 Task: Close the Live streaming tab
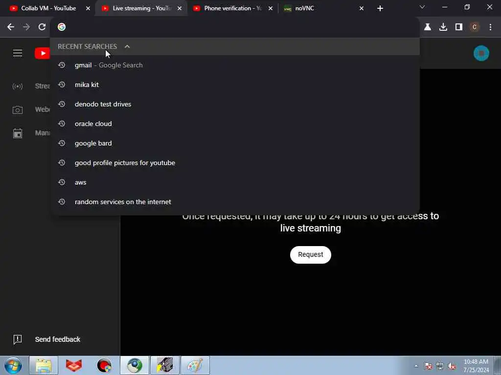tap(180, 9)
